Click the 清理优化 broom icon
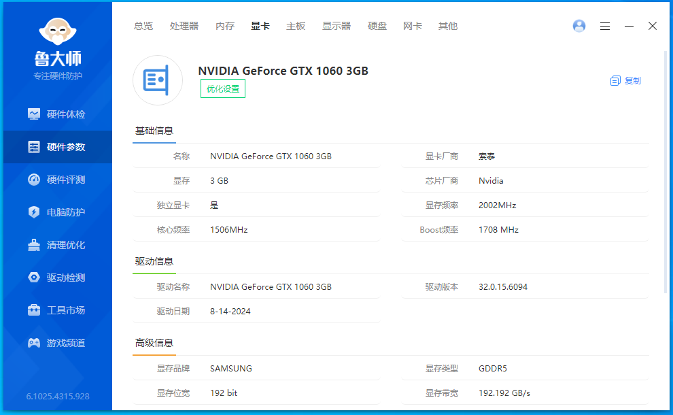The image size is (673, 415). click(34, 245)
